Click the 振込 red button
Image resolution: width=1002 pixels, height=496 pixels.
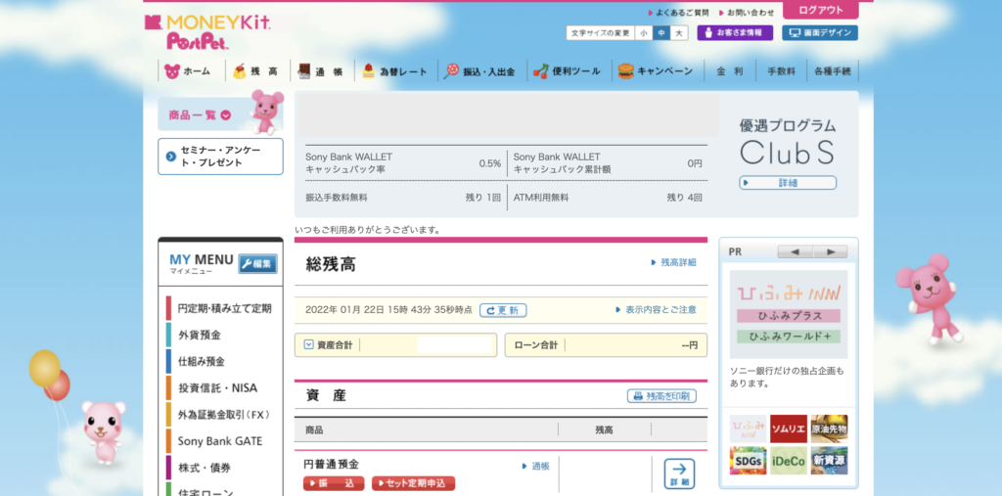[x=334, y=483]
